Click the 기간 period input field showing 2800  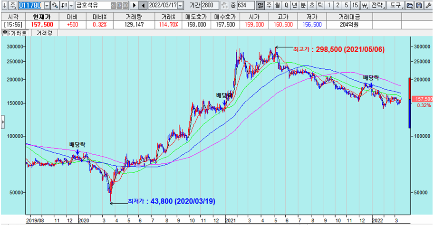coord(210,5)
